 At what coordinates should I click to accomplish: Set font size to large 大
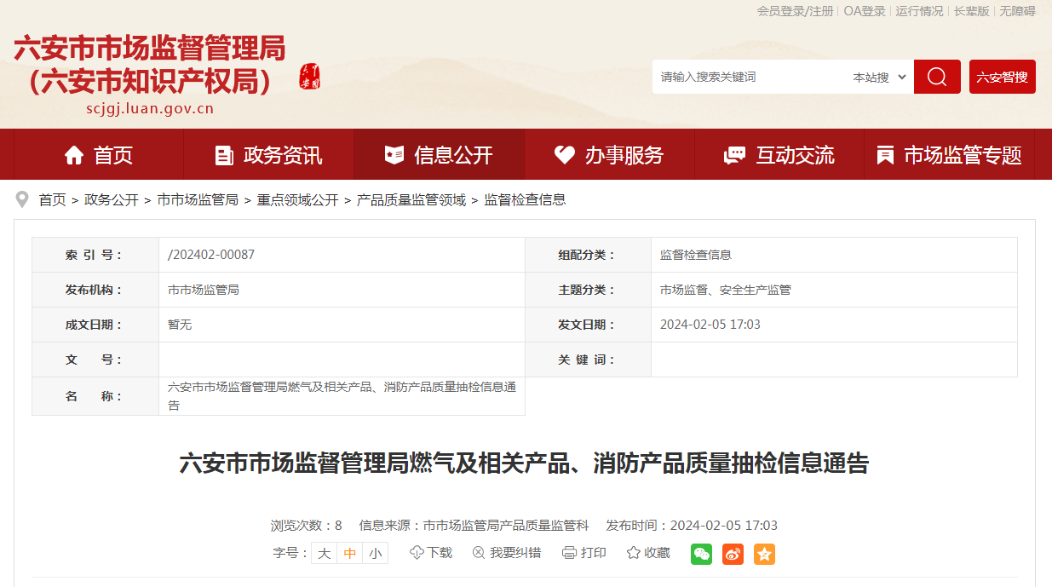(325, 553)
